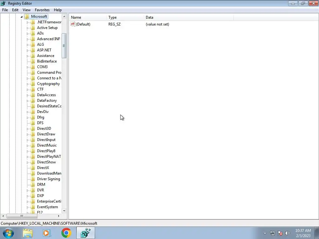Screen dimensions: 319x239
Task: Sort values by the Name column header
Action: (x=88, y=17)
